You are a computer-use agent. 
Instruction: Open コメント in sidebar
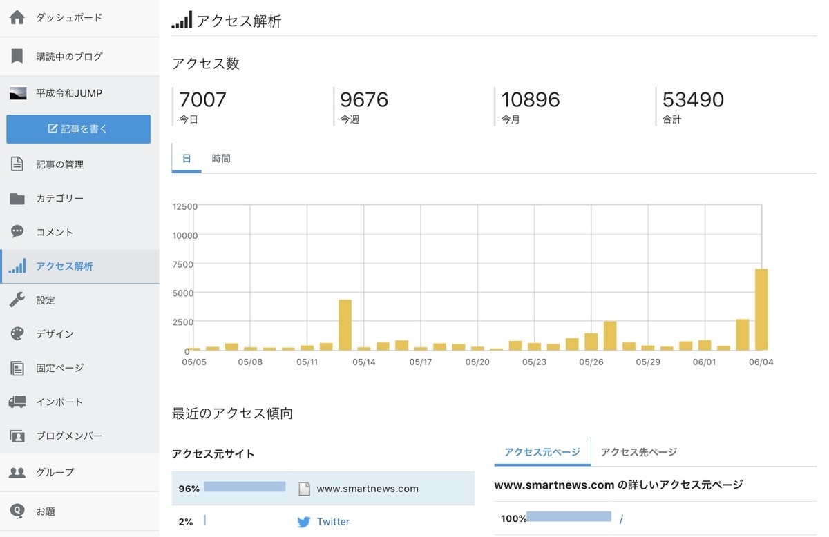pyautogui.click(x=55, y=233)
